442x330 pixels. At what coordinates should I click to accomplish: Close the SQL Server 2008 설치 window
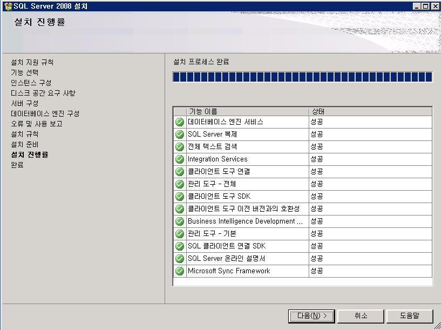(x=435, y=6)
